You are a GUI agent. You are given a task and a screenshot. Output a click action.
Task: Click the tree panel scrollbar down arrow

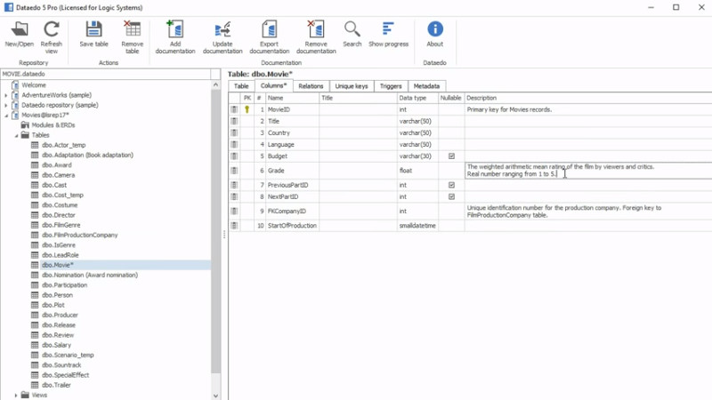215,396
